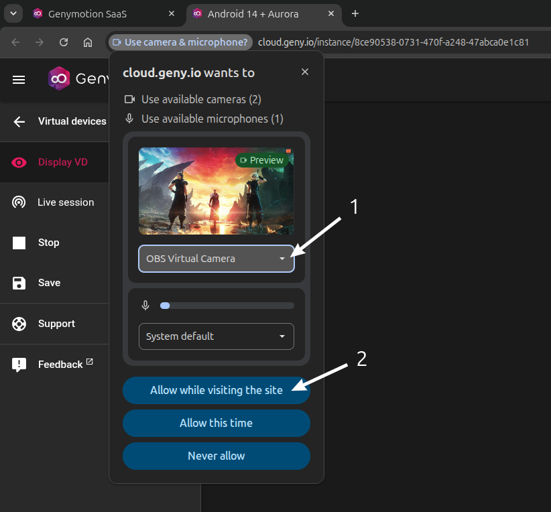
Task: Click Never allow button
Action: [x=217, y=456]
